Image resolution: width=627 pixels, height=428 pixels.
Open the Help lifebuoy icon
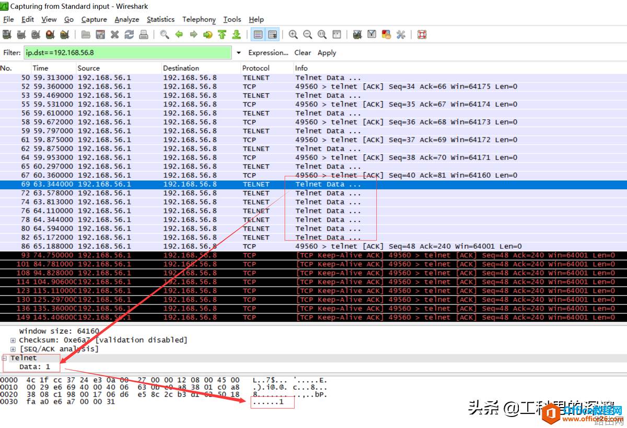[422, 34]
